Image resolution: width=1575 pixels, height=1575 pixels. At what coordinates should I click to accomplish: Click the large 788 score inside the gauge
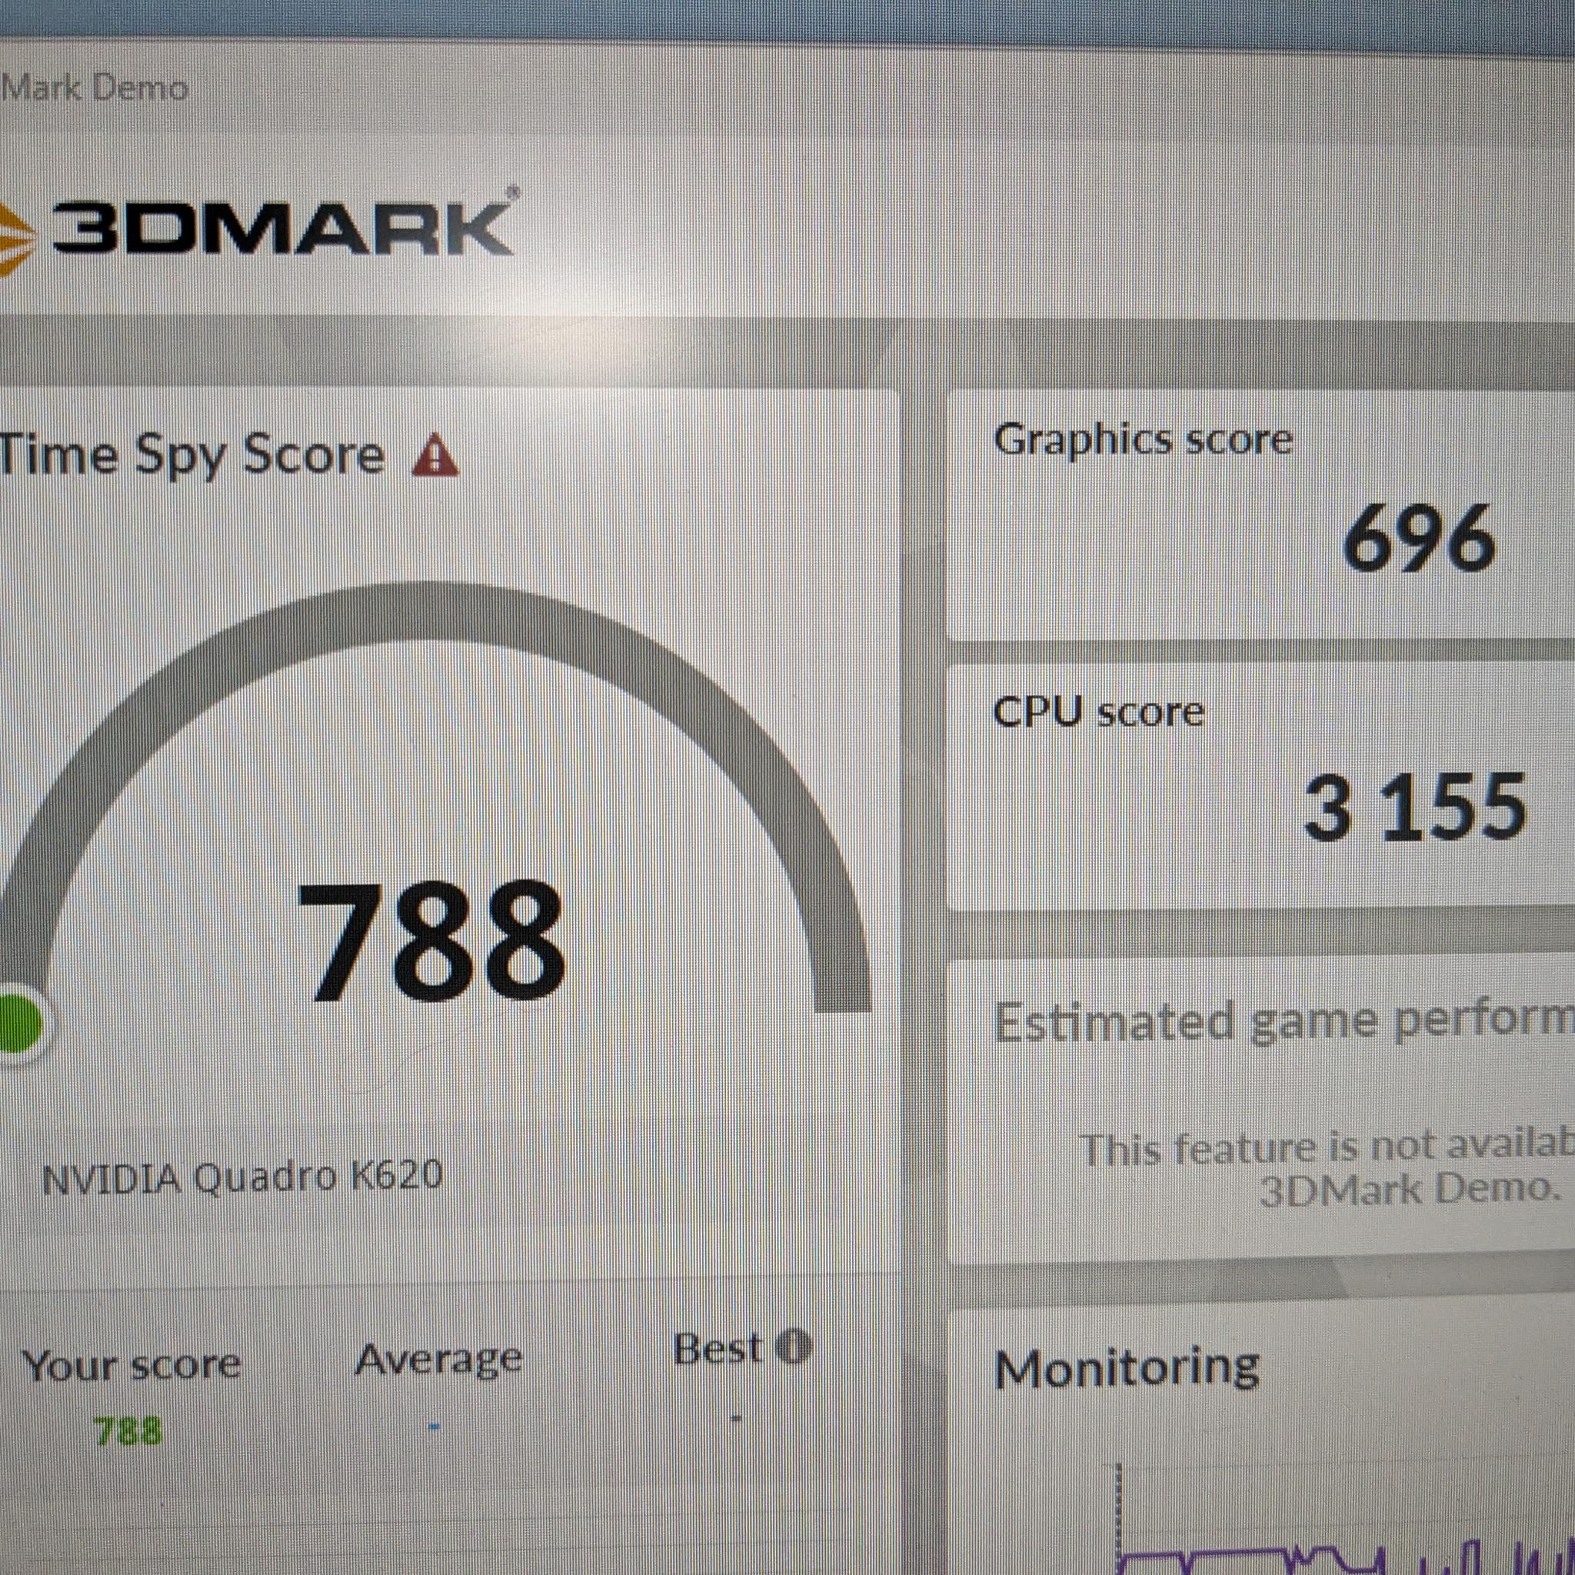[x=431, y=940]
